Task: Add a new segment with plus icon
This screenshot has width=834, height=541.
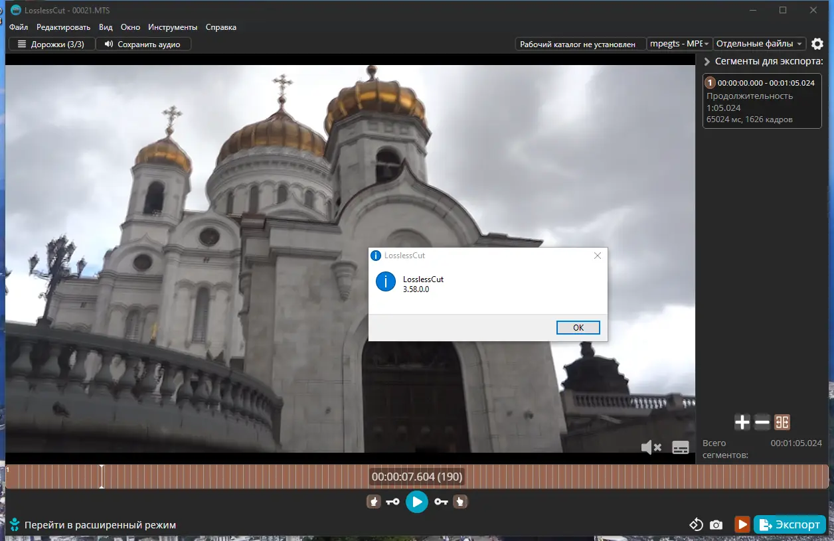Action: point(742,422)
